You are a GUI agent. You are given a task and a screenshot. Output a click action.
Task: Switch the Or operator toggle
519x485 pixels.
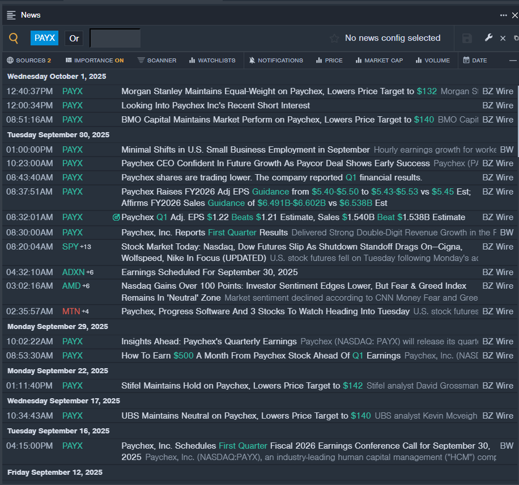[74, 38]
